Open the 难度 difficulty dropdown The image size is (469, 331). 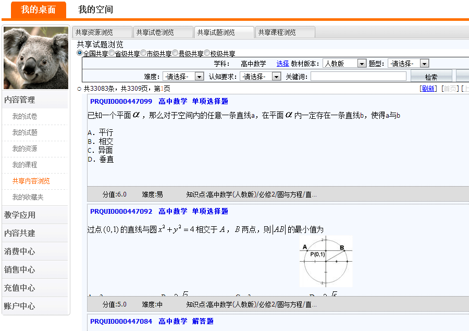click(x=183, y=77)
